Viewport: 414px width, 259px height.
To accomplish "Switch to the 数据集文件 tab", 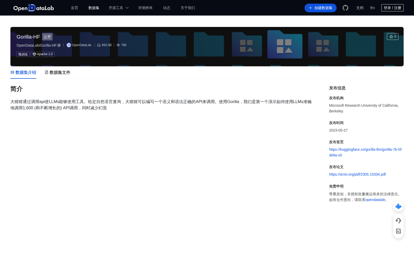I will 57,73.
